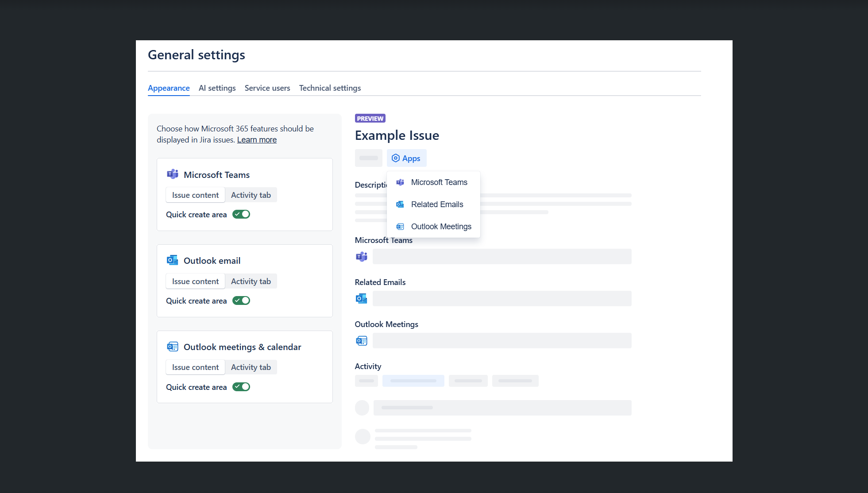Click Outlook icon beside Related Emails preview field
Viewport: 868px width, 493px height.
(x=362, y=299)
